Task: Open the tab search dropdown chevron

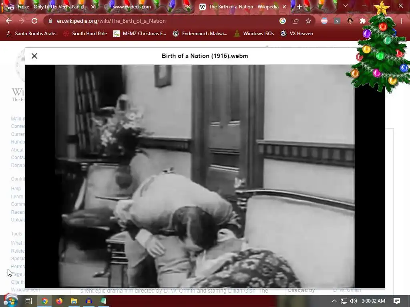Action: (x=346, y=6)
